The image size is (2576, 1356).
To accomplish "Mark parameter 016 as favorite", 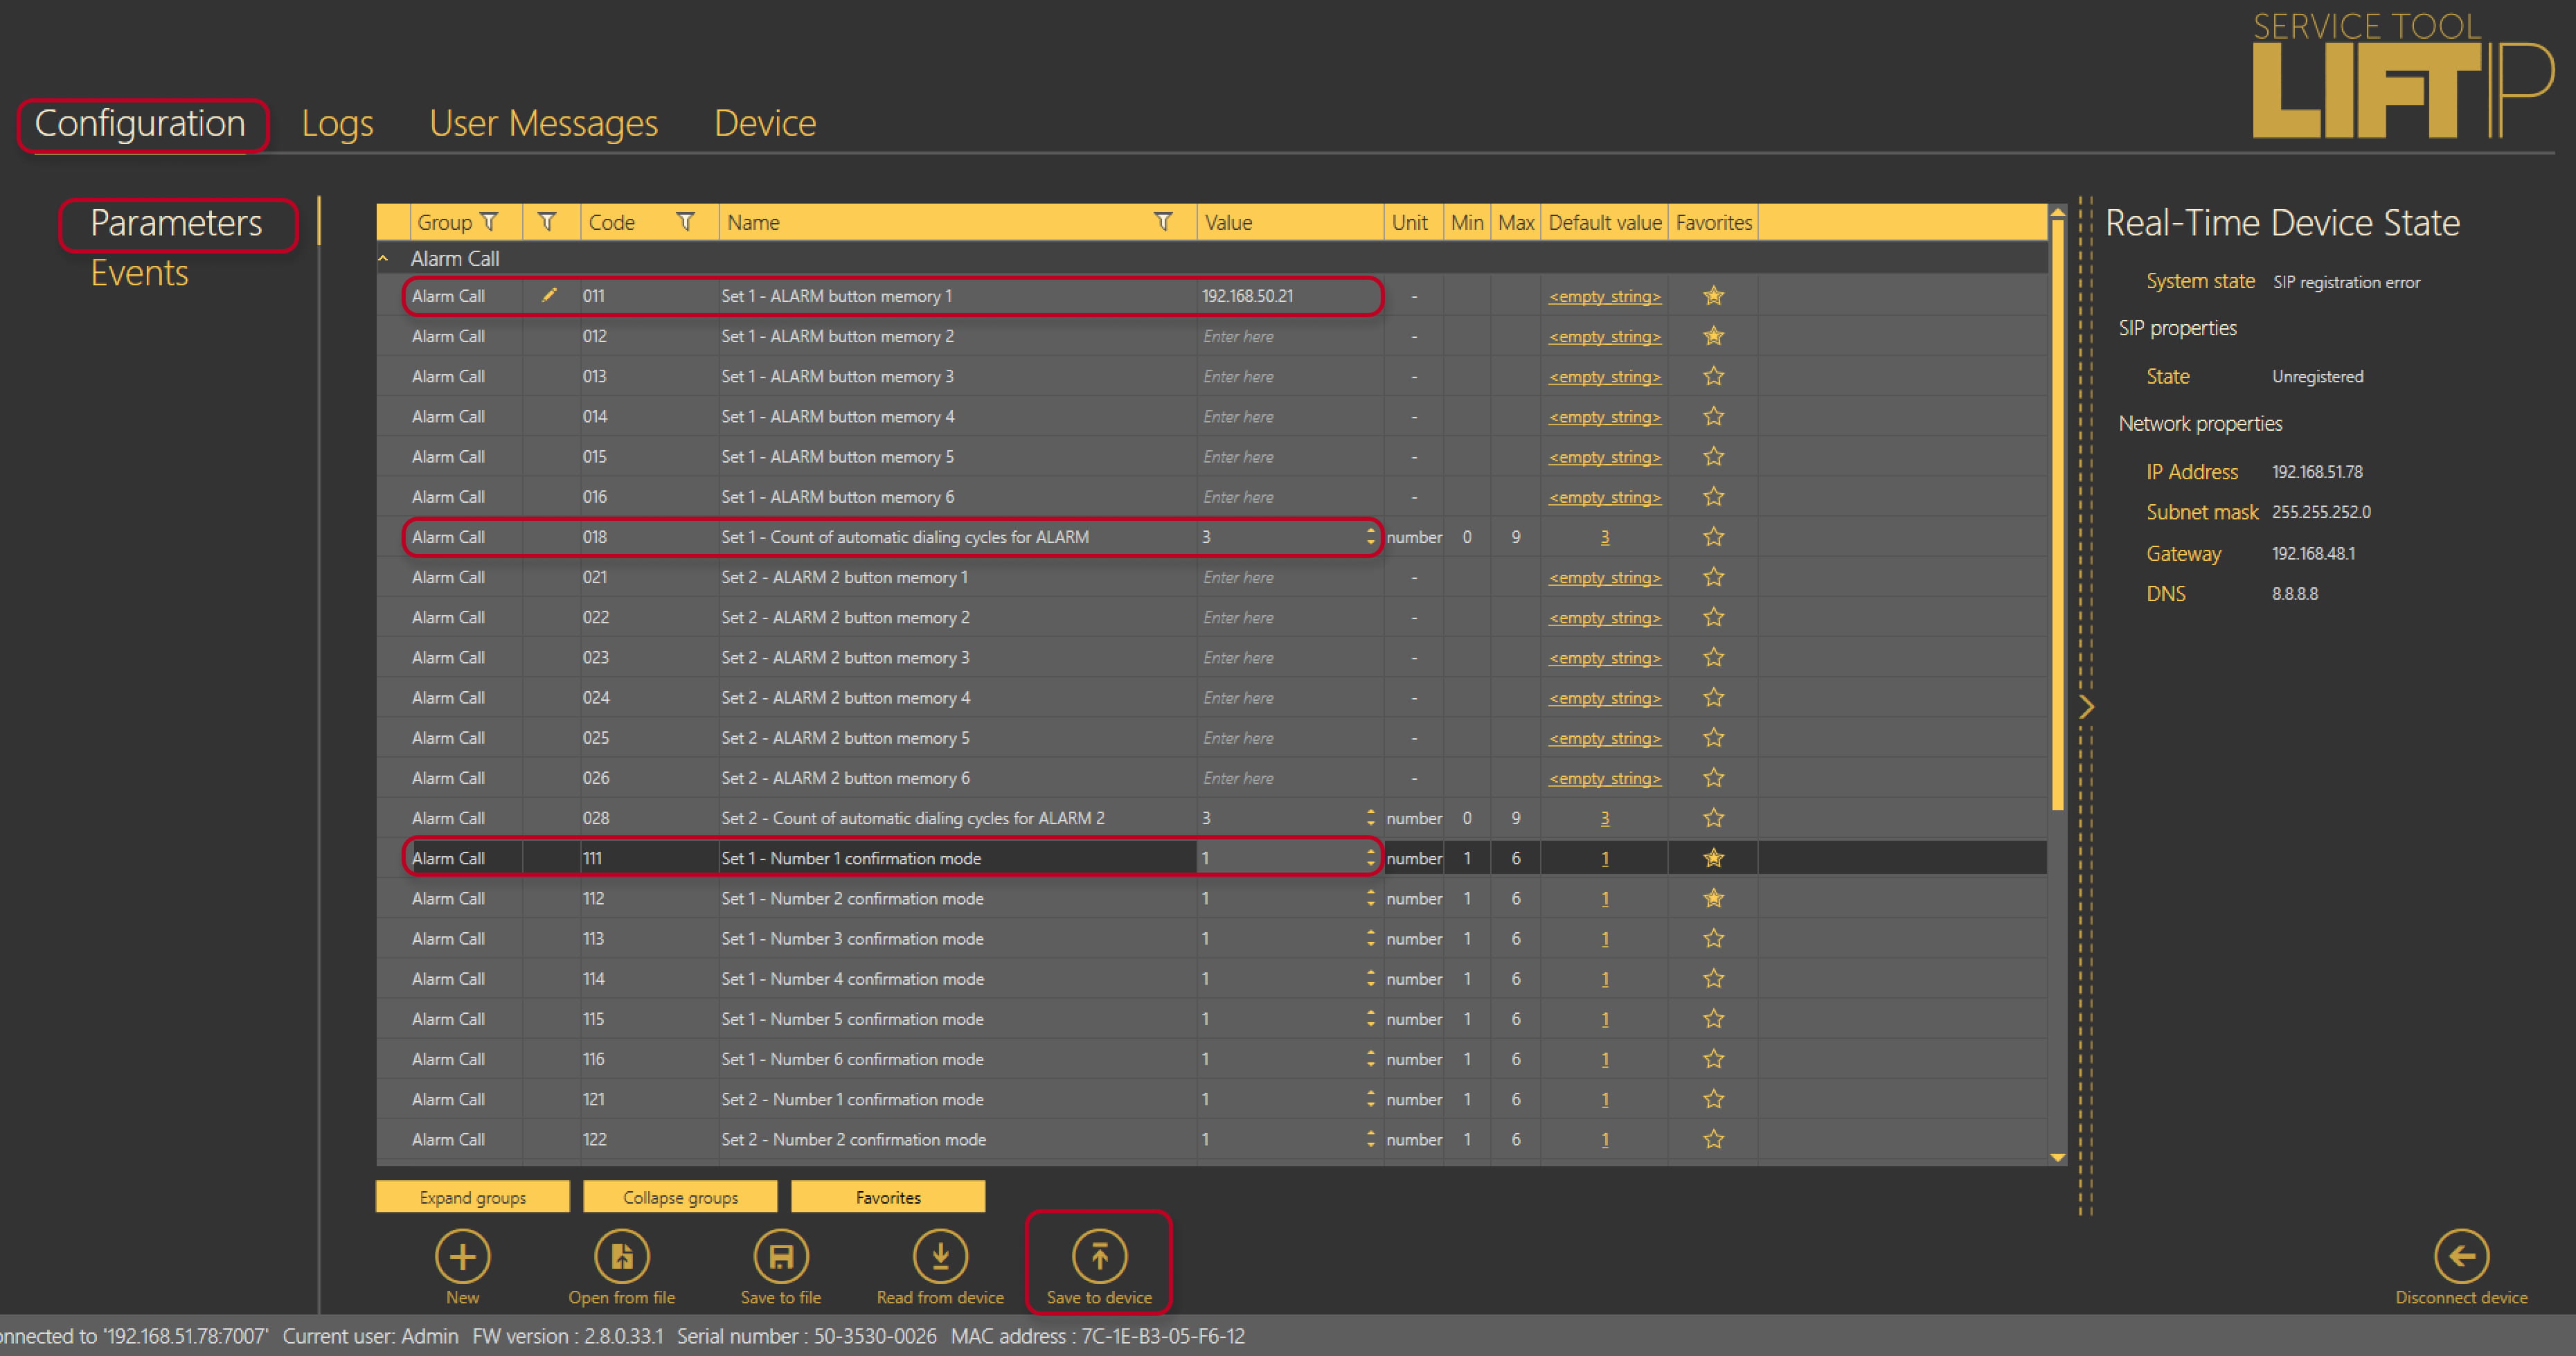I will (1713, 497).
